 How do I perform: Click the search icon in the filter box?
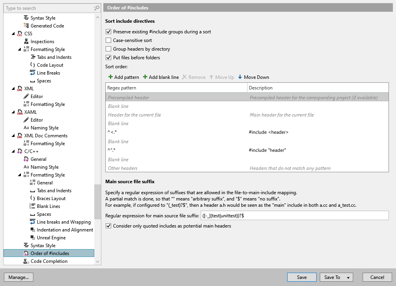95,8
